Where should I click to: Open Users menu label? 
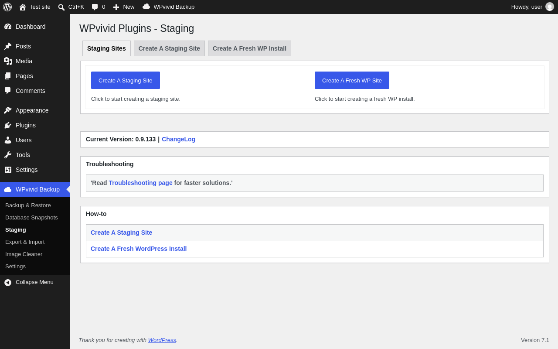[24, 140]
